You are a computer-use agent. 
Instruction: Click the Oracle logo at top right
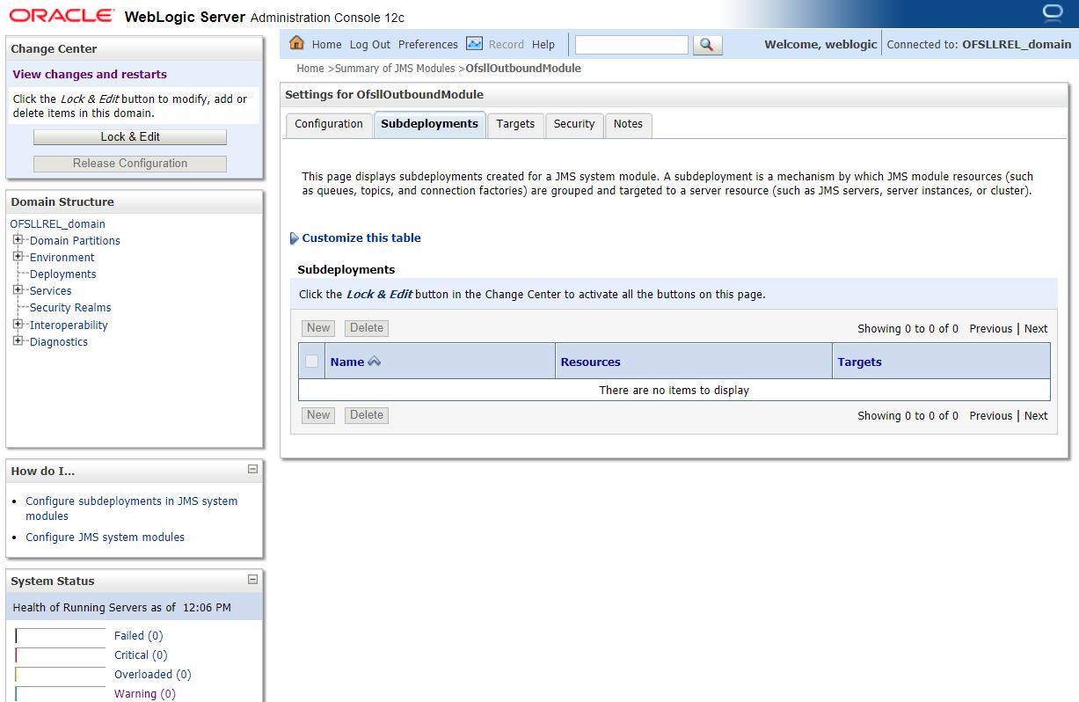[x=1052, y=12]
